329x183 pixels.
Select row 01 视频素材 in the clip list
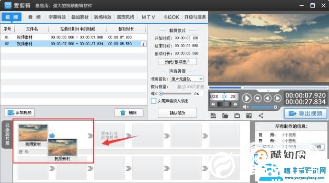click(x=73, y=37)
